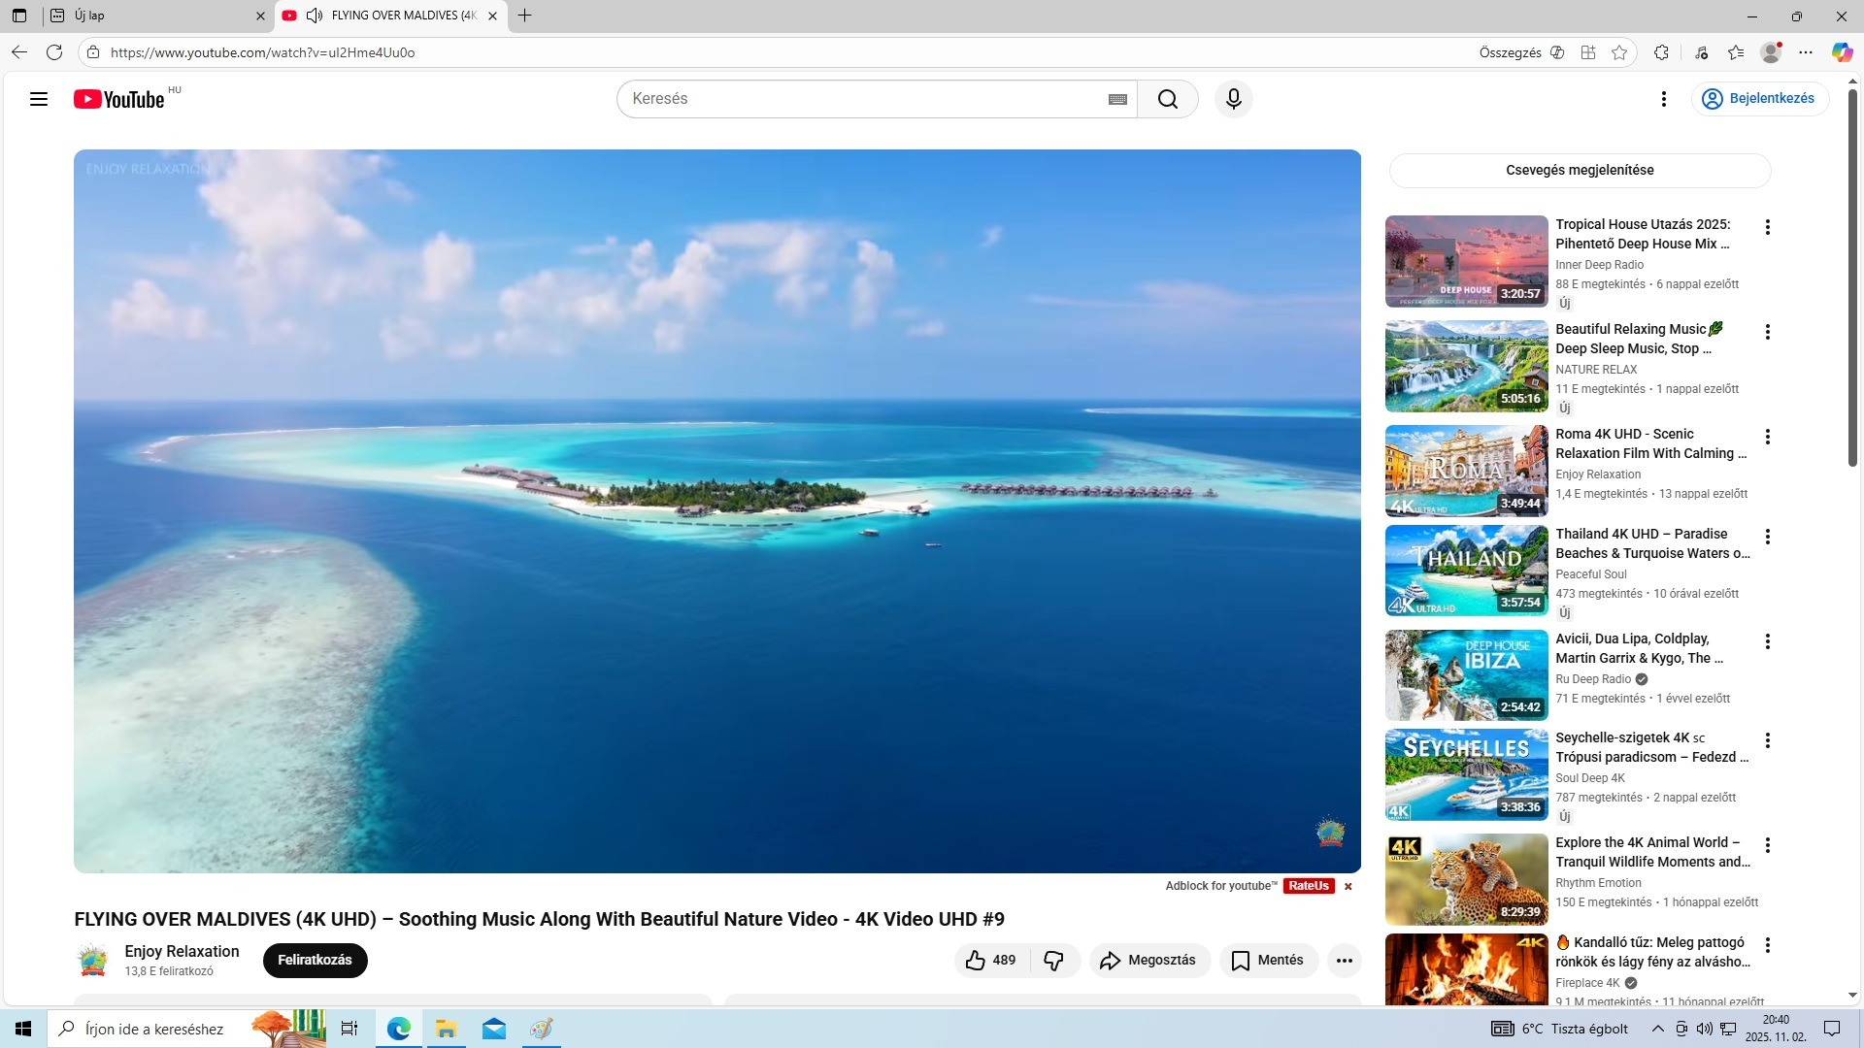The height and width of the screenshot is (1048, 1864).
Task: Click the Bejelentkezés sign-in button
Action: 1759,99
